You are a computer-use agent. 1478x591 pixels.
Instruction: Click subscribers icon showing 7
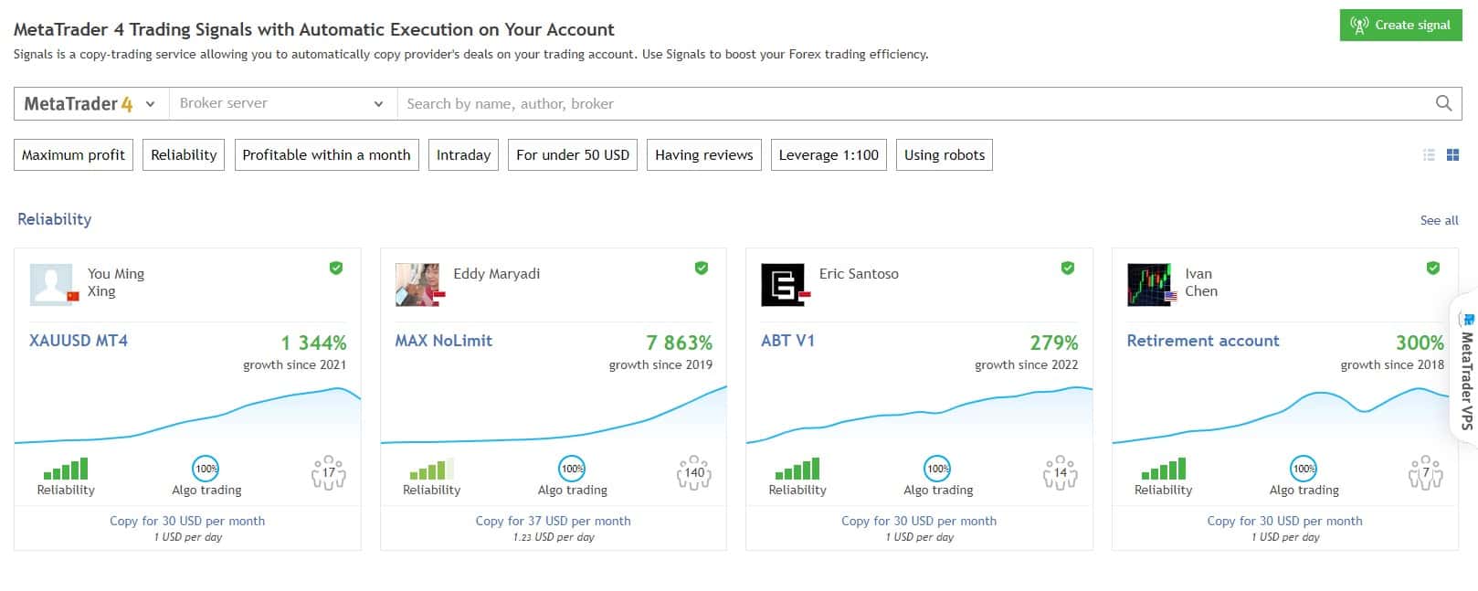coord(1426,472)
